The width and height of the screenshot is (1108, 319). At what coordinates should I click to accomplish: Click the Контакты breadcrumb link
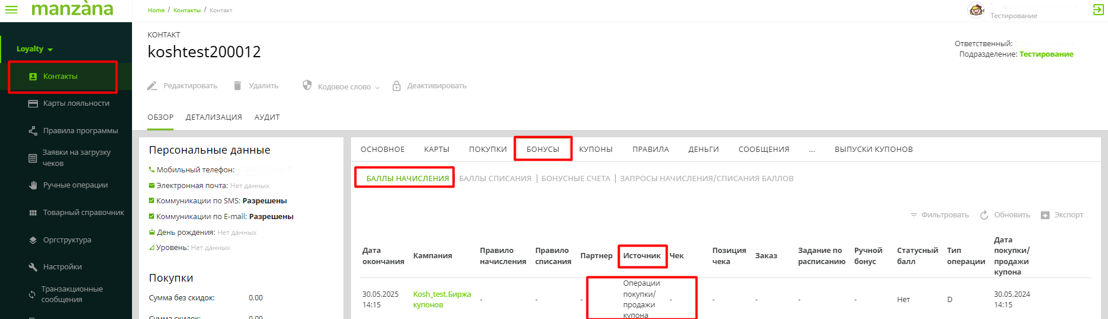click(x=187, y=11)
